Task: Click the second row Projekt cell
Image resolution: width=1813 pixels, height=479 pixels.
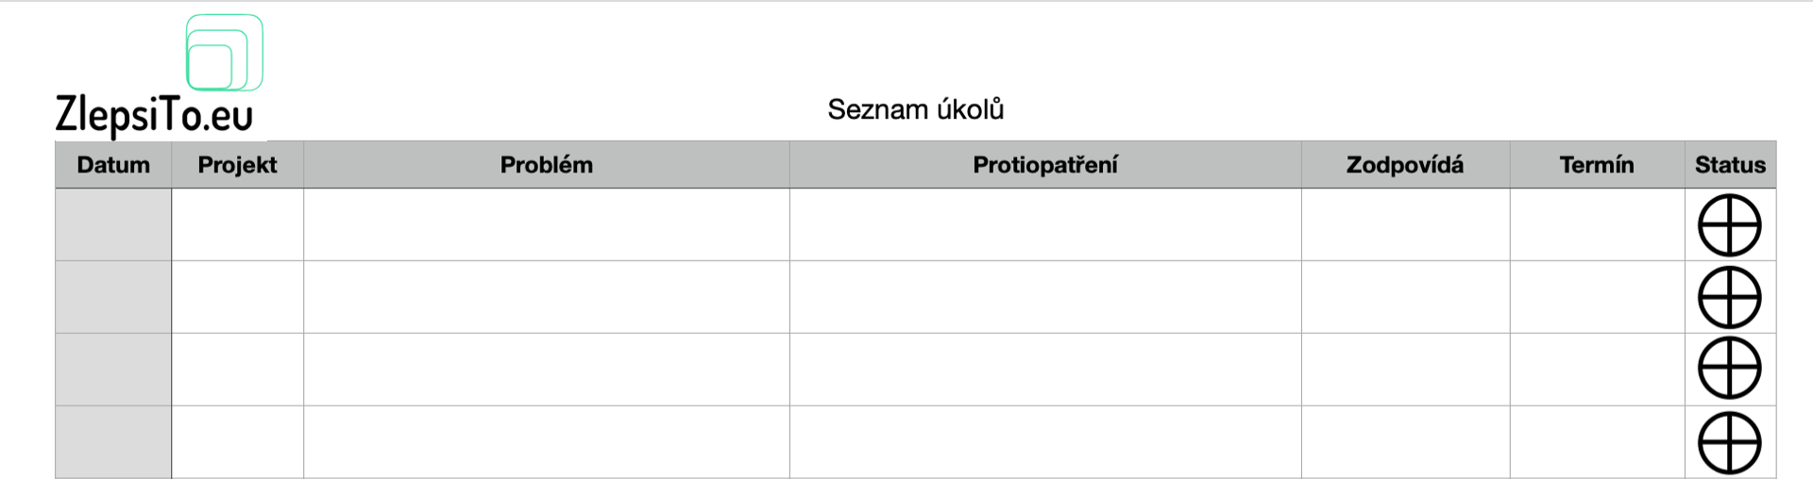Action: [237, 297]
